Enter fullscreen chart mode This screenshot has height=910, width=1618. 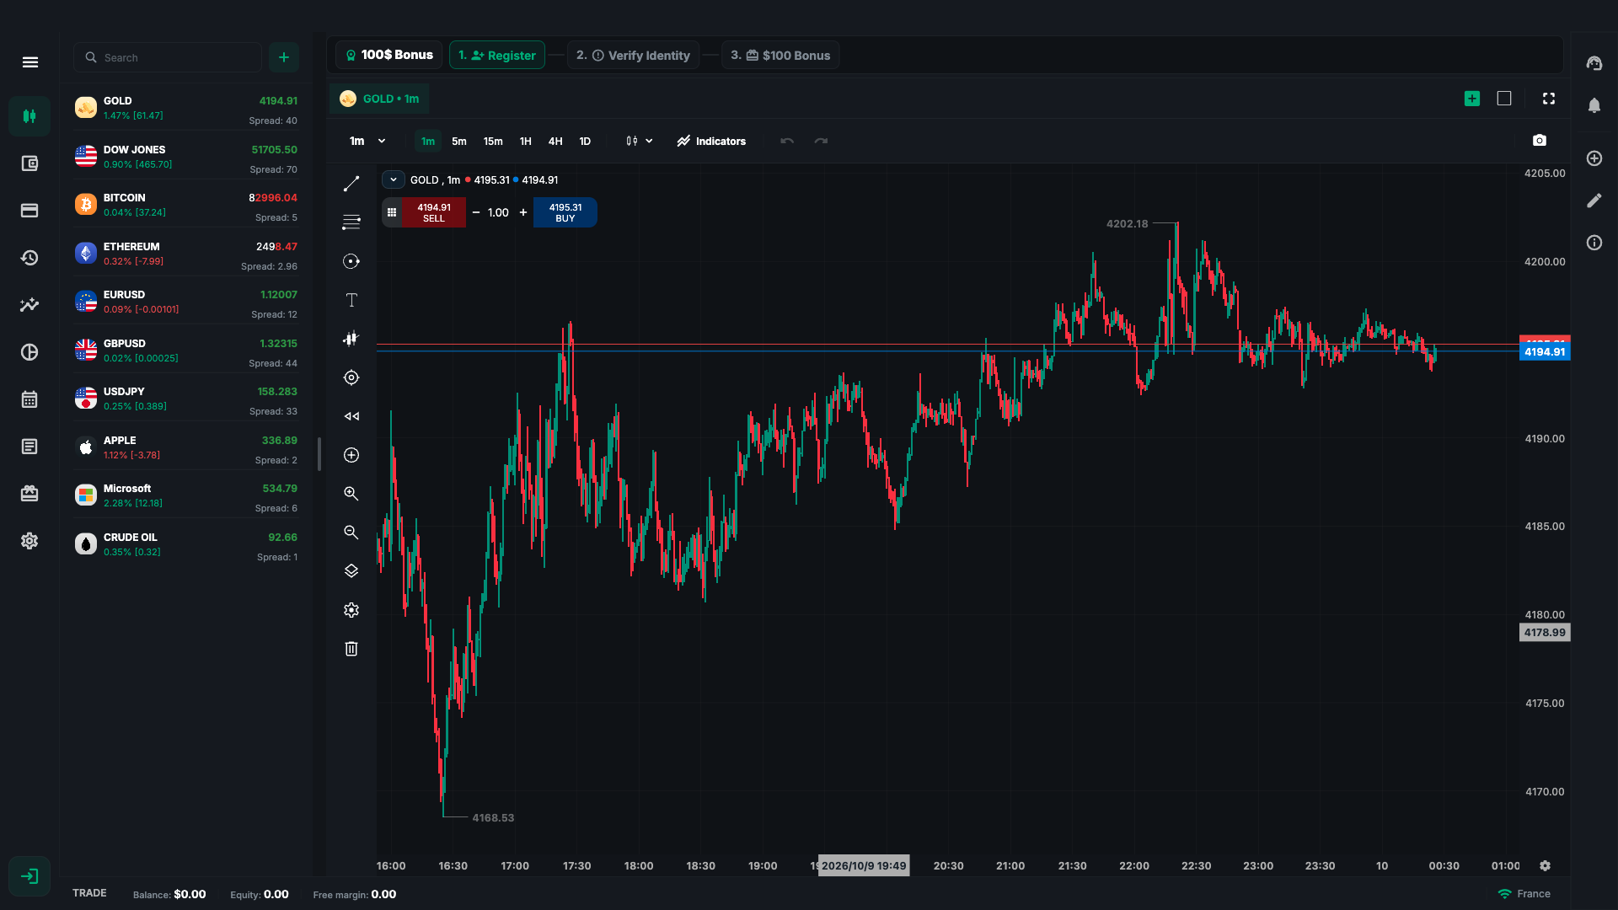1549,99
